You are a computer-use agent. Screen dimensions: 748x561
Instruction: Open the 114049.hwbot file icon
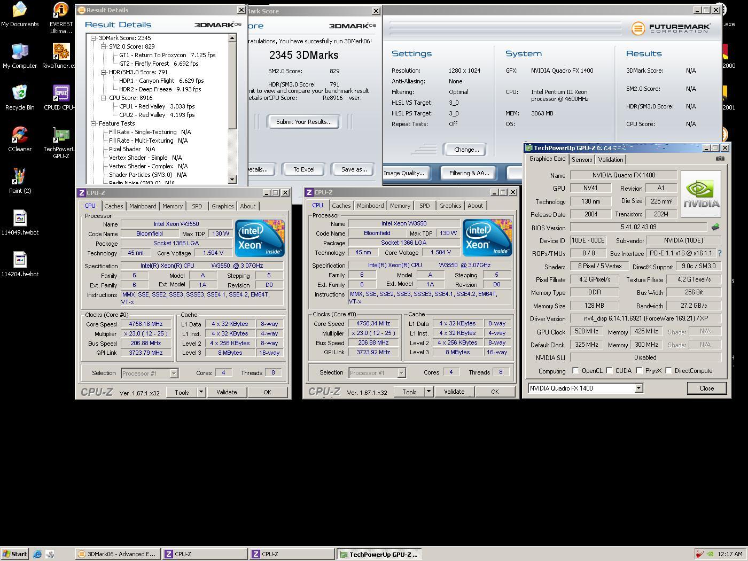point(20,223)
